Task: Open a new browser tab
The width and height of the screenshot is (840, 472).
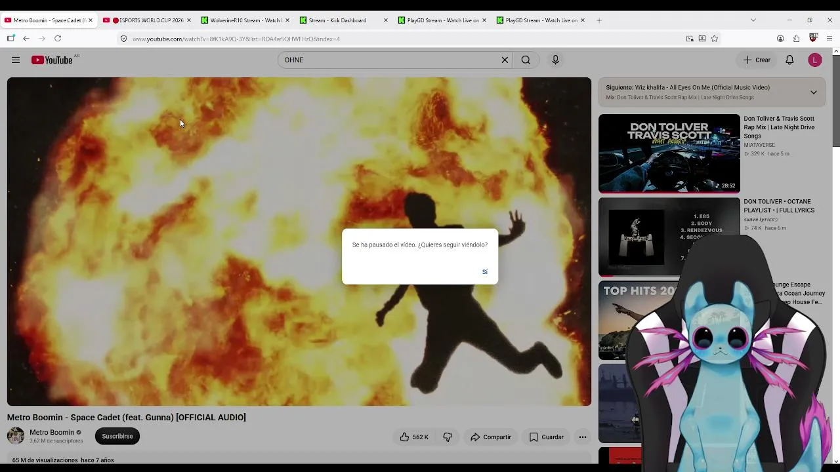Action: [x=599, y=20]
